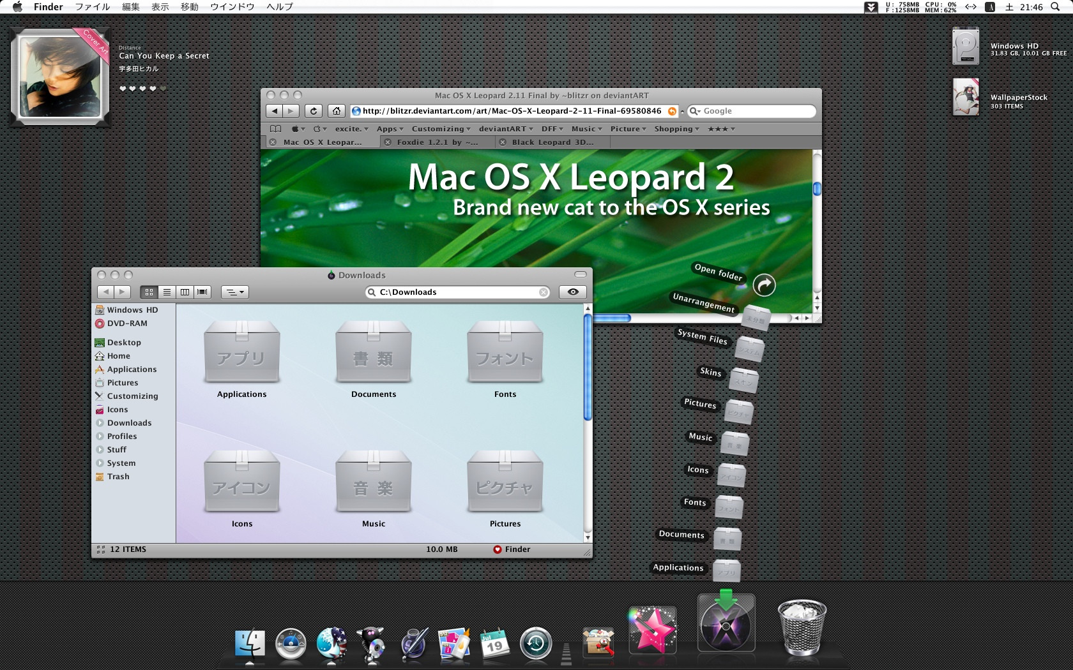Open the globe browser icon with flag in dock
This screenshot has height=670, width=1073.
coord(331,644)
